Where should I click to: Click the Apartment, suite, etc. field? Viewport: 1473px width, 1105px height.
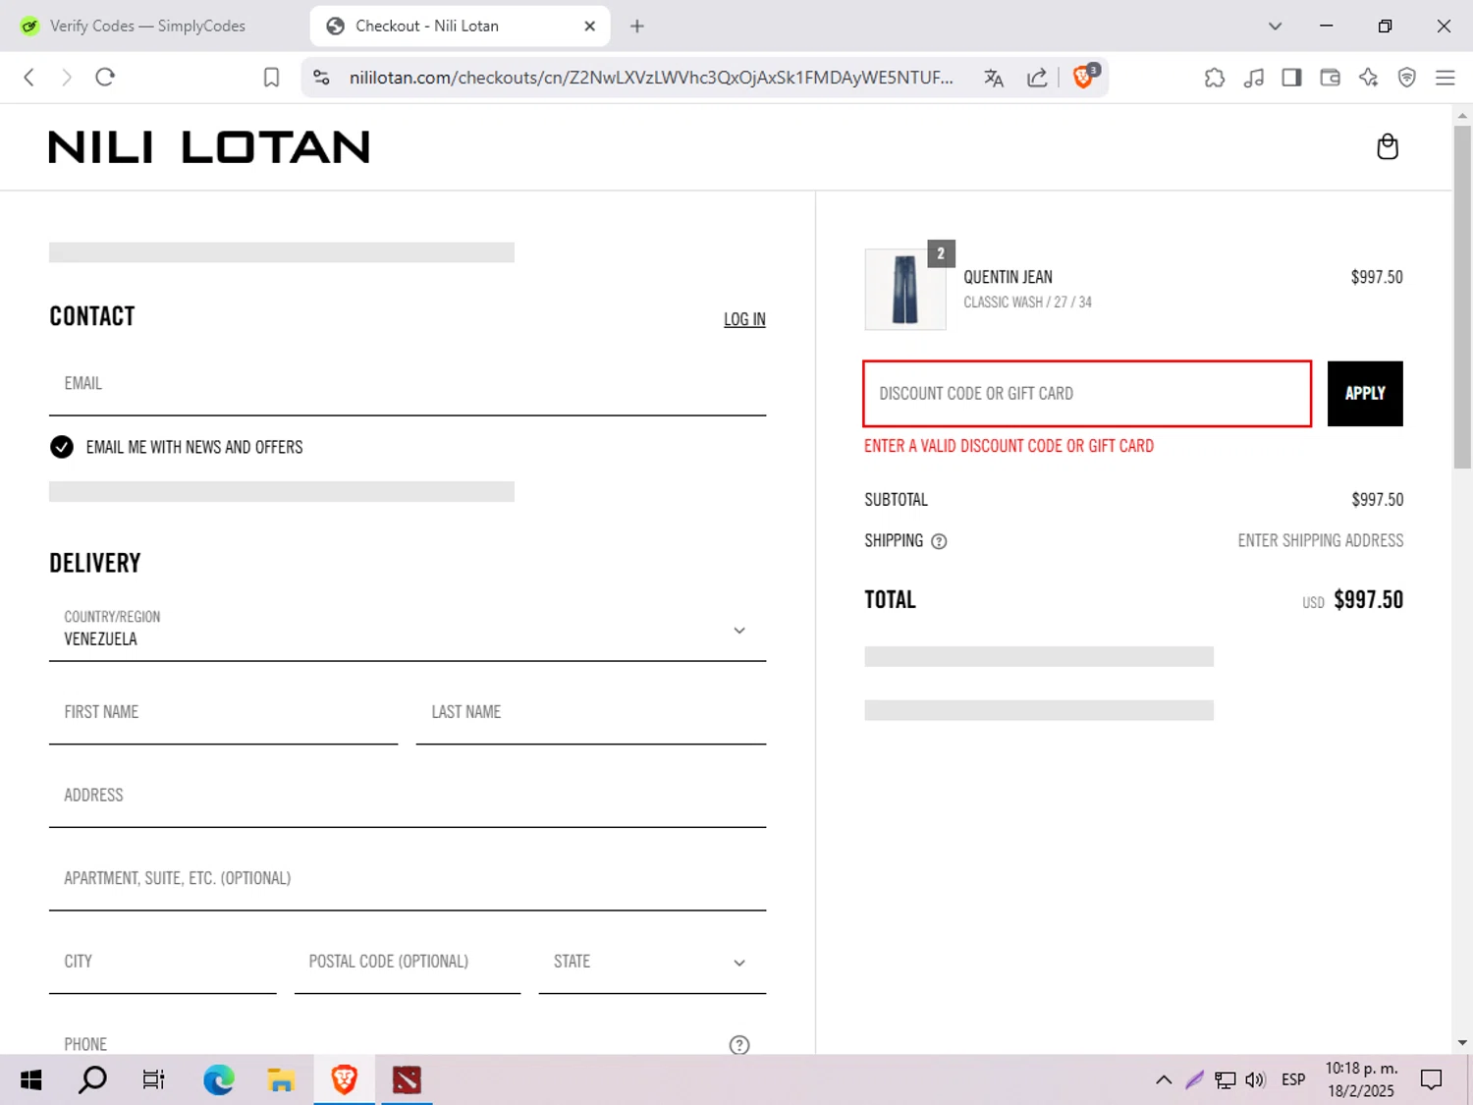pos(408,879)
